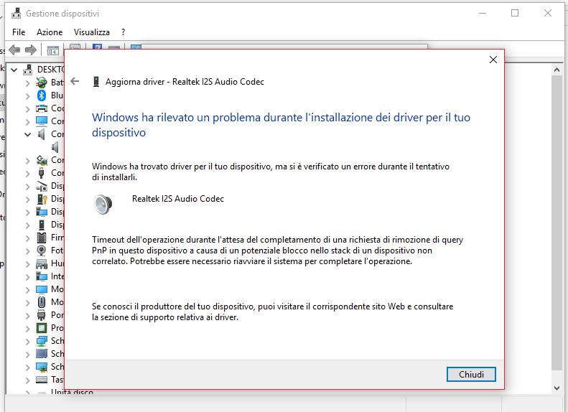Screen dimensions: 568x412
Task: Minimize the Gestione dispositivi window
Action: tap(482, 14)
